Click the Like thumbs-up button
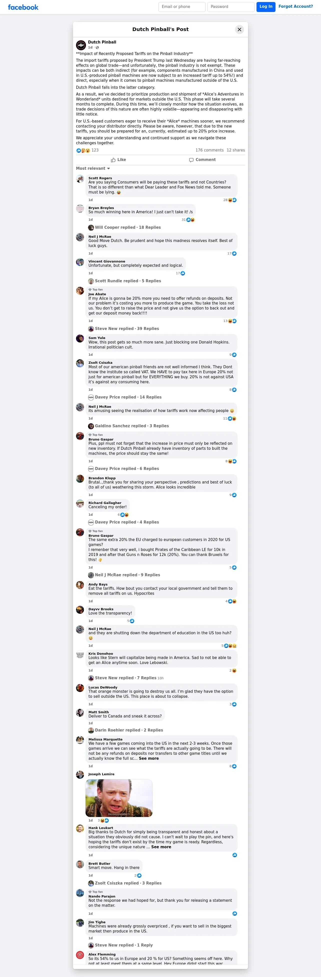This screenshot has height=977, width=321. [118, 160]
